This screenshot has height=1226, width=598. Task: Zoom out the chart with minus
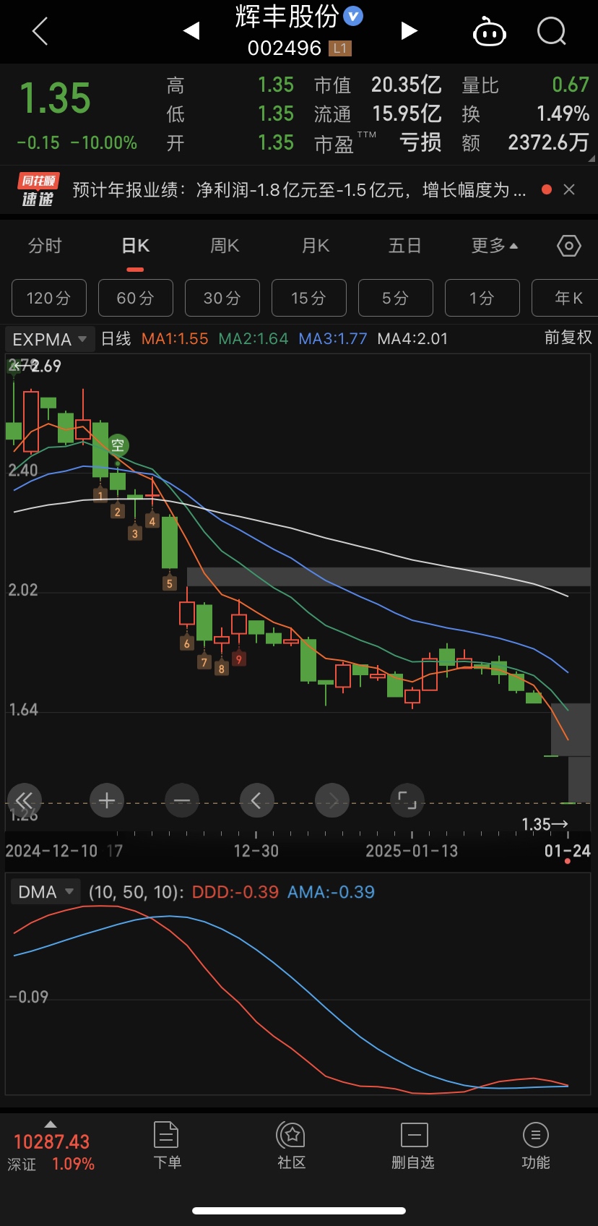[182, 800]
